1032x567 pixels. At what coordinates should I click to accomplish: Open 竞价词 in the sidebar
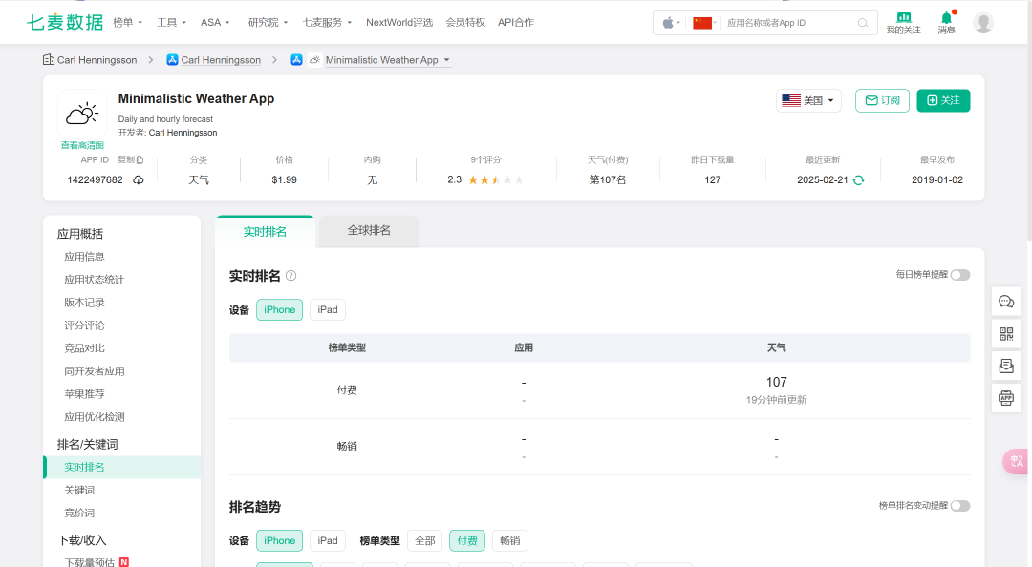(x=79, y=513)
